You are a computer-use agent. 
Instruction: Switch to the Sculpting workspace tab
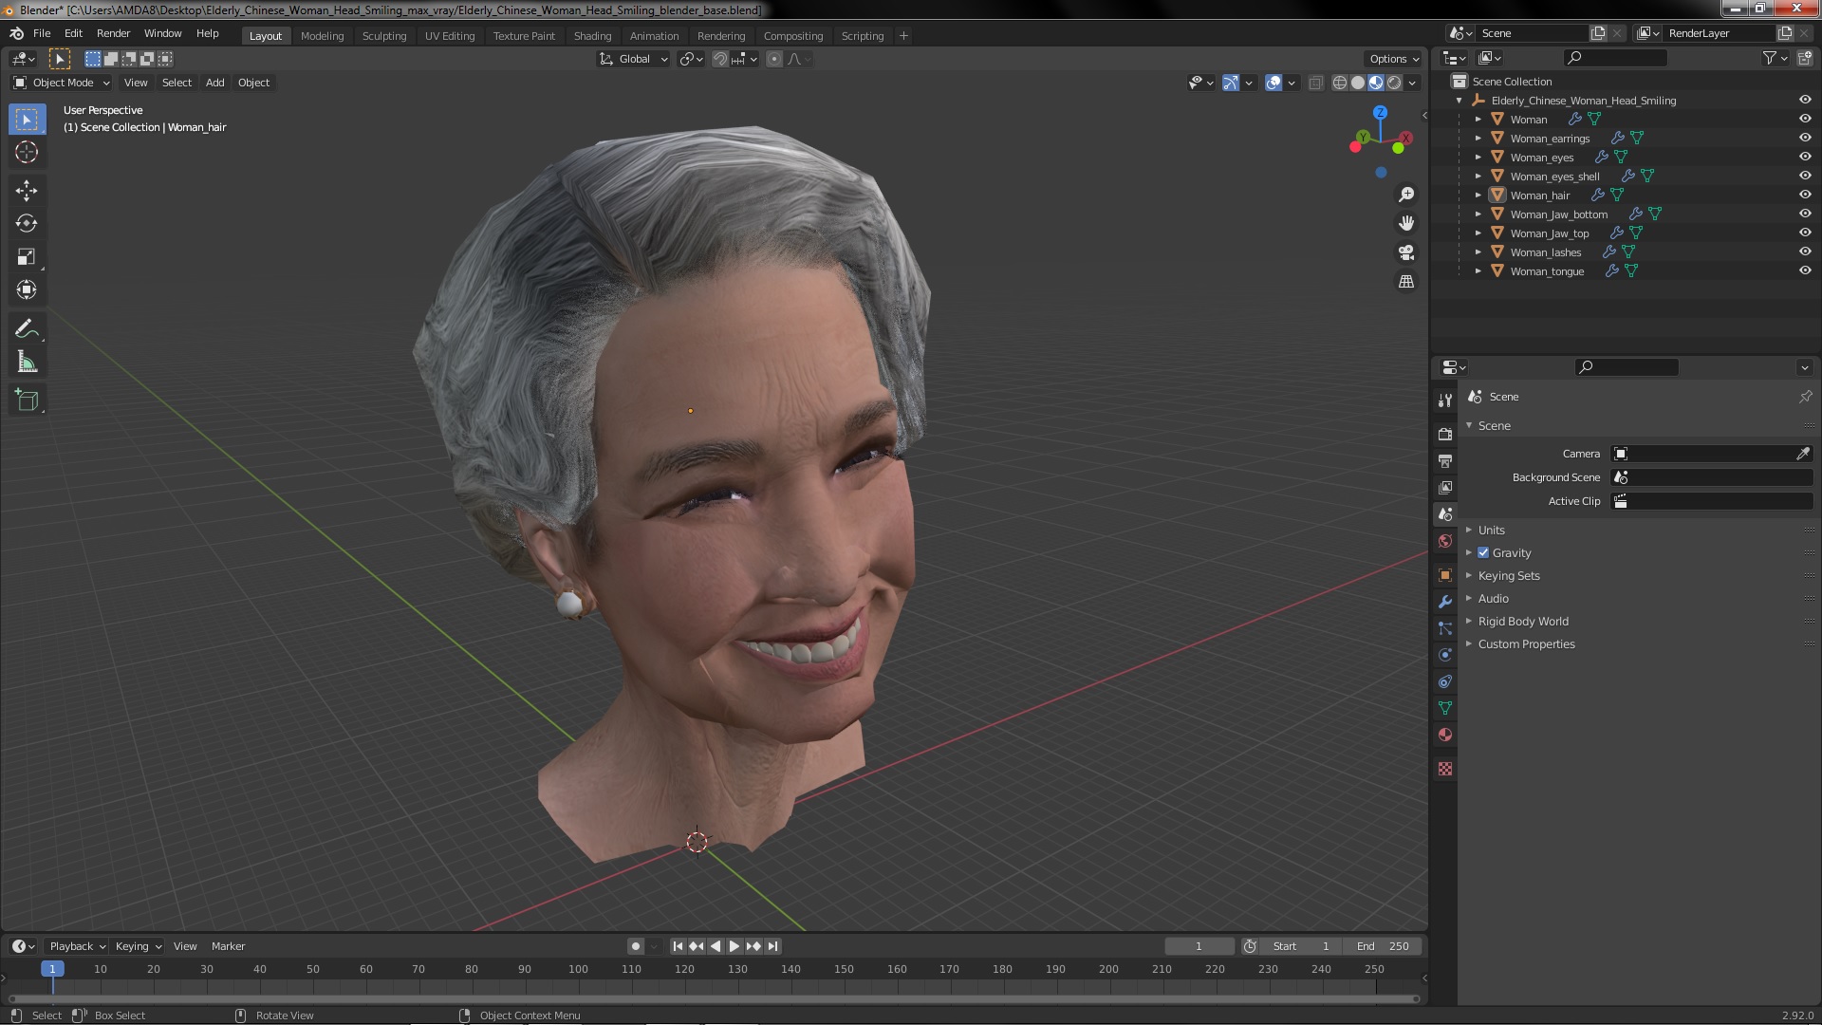(x=383, y=35)
